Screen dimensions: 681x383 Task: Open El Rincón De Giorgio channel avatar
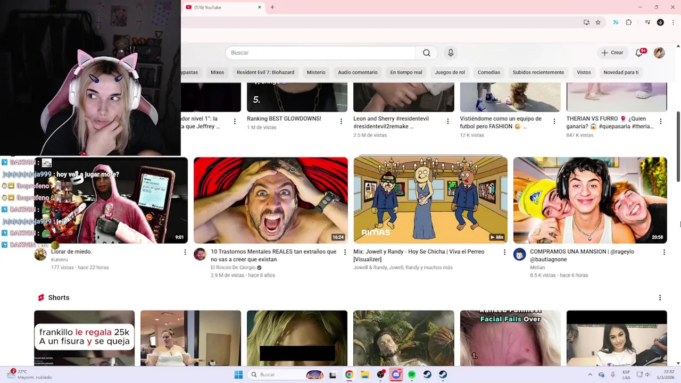pyautogui.click(x=200, y=254)
